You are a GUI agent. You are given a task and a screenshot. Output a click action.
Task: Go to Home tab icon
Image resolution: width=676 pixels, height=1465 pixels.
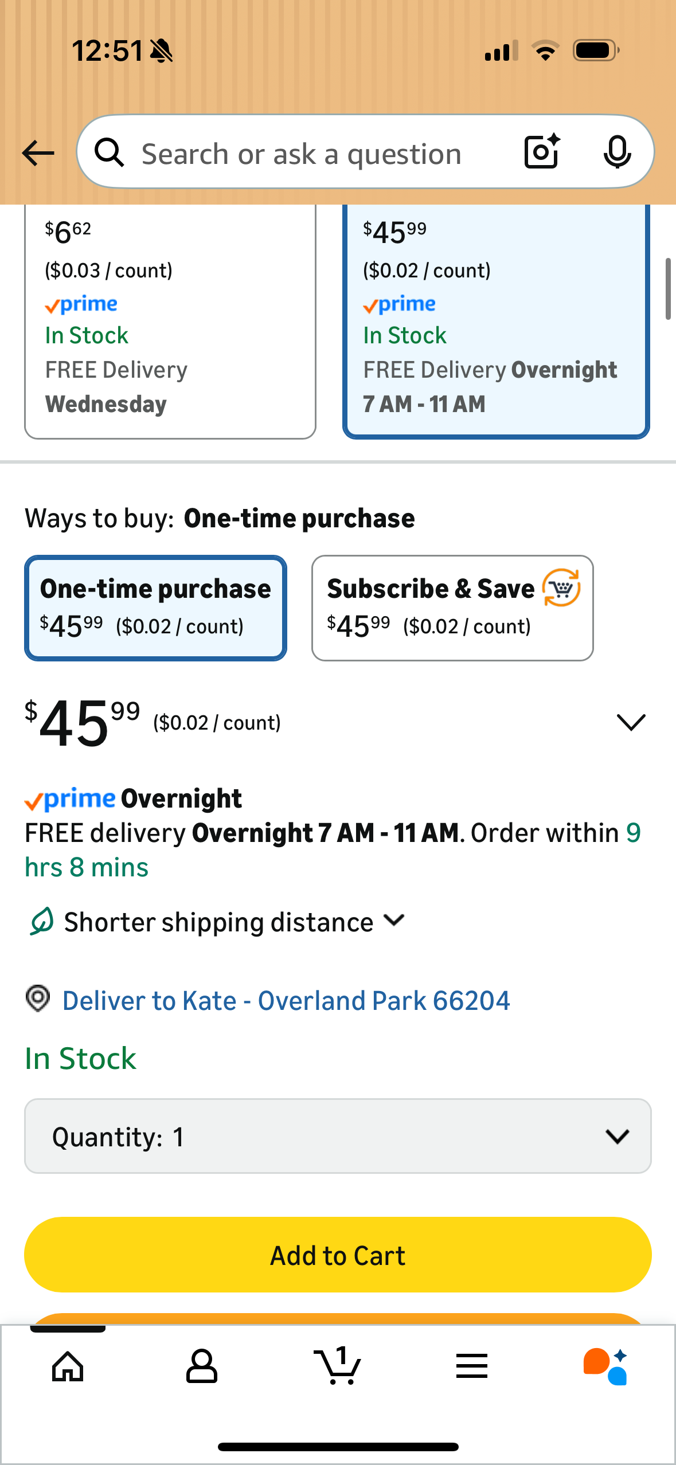[x=68, y=1366]
